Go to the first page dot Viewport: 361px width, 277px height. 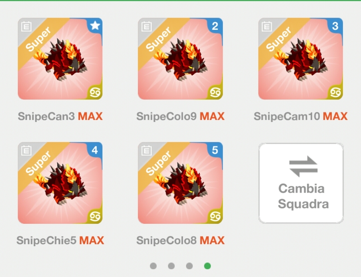(153, 266)
